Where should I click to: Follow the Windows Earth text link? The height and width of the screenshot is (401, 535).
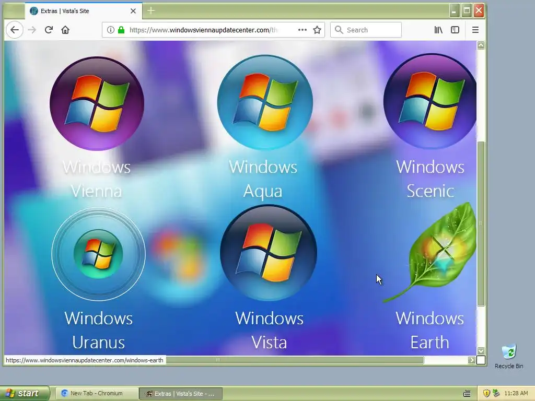click(430, 330)
